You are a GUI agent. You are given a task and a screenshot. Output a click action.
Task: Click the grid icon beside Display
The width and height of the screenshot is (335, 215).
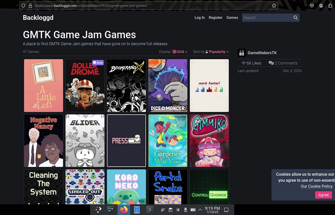(174, 52)
